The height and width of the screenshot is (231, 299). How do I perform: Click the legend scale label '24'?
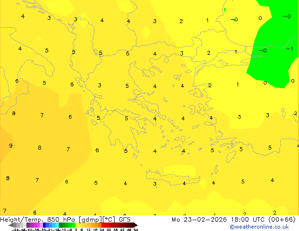click(102, 230)
